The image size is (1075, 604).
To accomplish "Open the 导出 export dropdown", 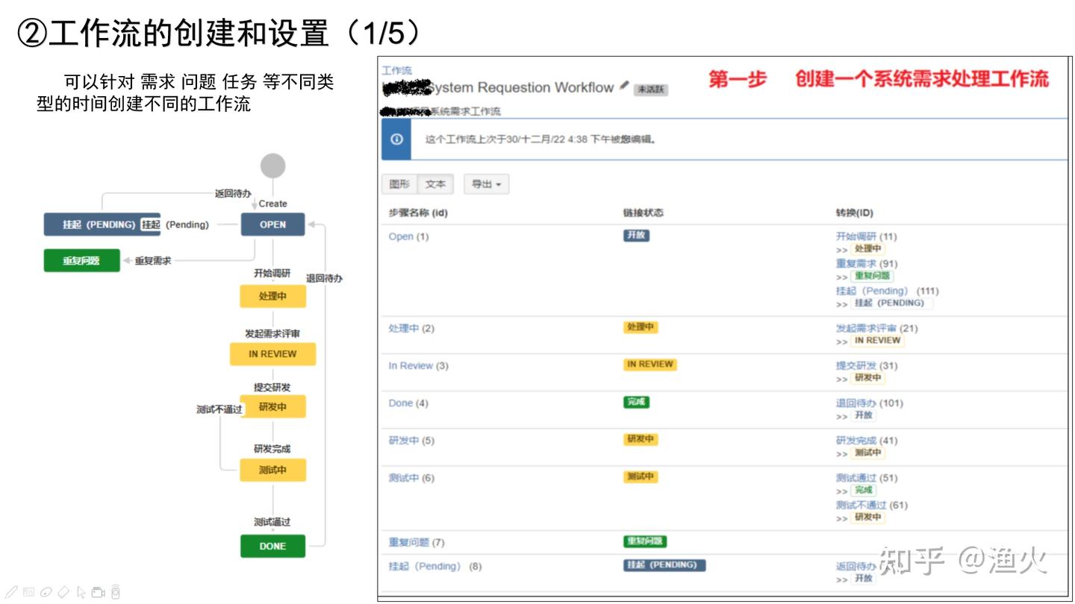I will (486, 184).
